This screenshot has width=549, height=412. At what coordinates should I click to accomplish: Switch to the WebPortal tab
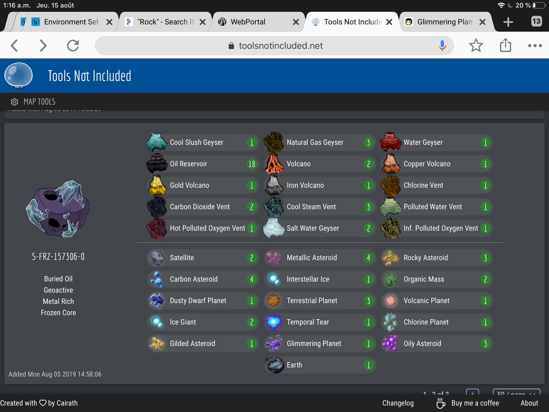tap(248, 22)
